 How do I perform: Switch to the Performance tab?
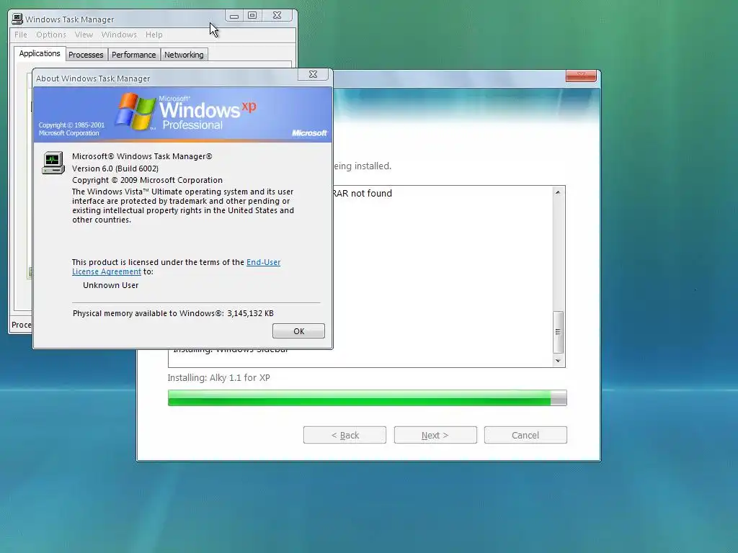(x=133, y=55)
